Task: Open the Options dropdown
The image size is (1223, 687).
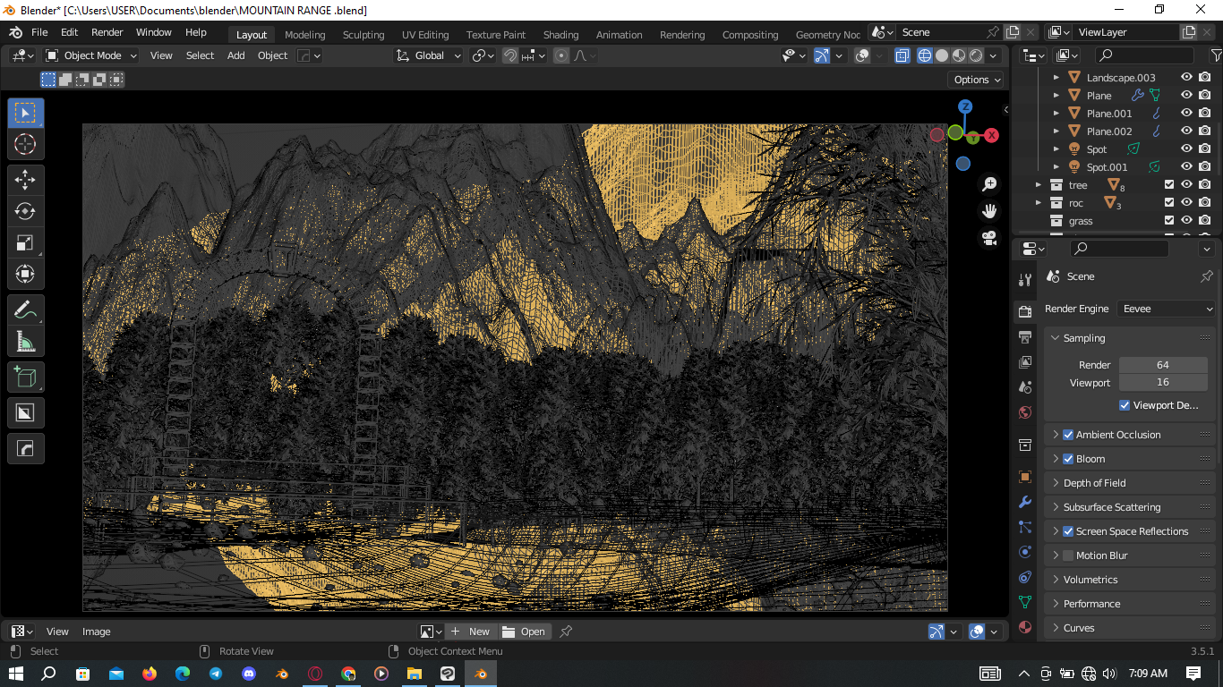Action: [976, 80]
